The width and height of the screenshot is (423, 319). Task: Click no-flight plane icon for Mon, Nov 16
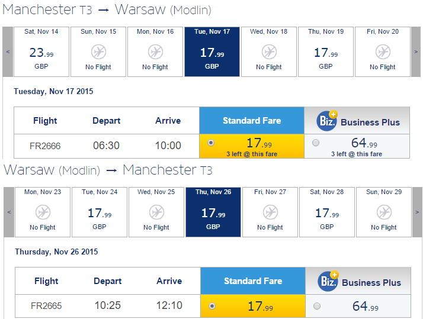click(155, 52)
